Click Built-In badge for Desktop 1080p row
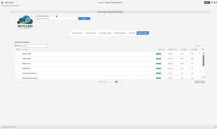The width and height of the screenshot is (217, 129). click(x=158, y=54)
